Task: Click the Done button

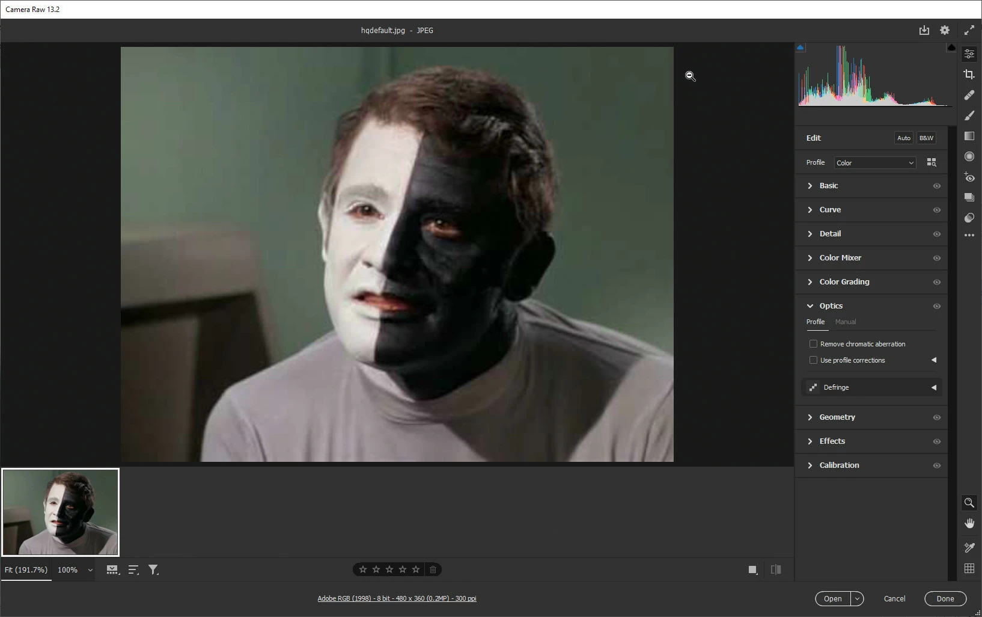Action: coord(945,599)
